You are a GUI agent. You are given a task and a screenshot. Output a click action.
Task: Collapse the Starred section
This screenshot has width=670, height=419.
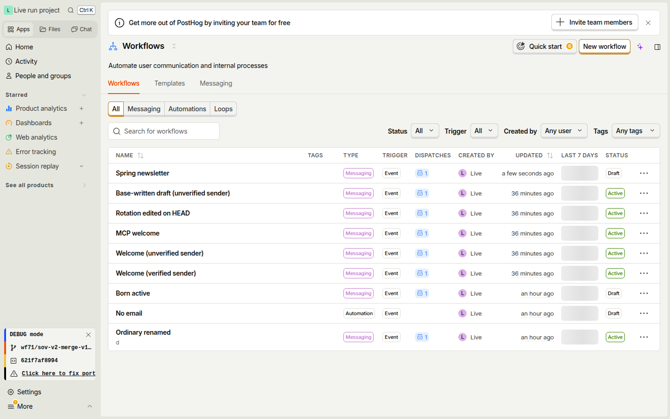(x=84, y=95)
